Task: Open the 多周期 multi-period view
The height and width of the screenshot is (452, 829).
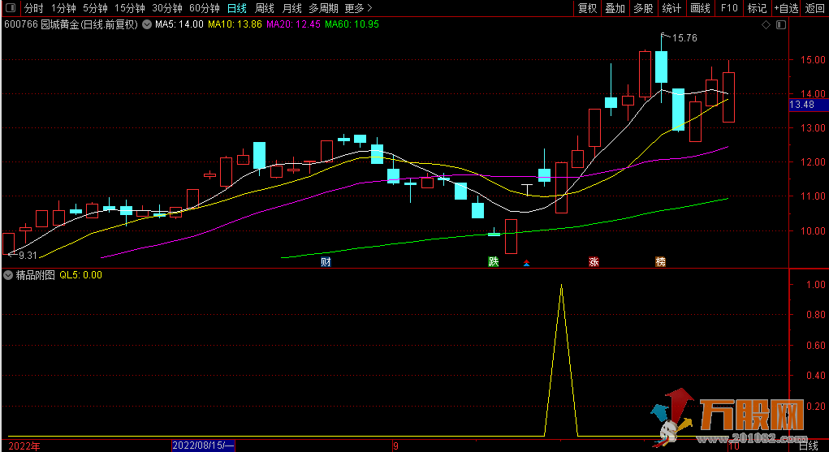Action: click(x=324, y=8)
